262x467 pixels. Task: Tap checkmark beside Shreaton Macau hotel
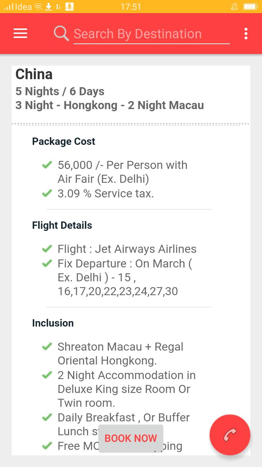pos(47,347)
